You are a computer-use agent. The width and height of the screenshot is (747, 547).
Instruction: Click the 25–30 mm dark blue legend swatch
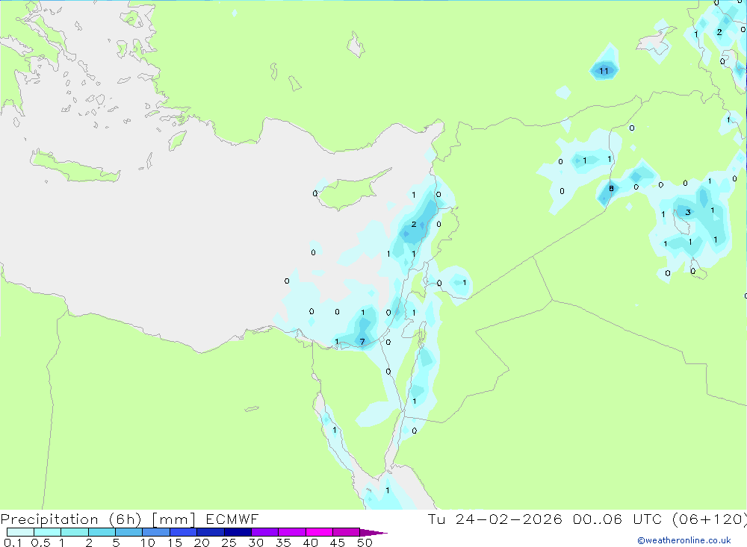tap(238, 532)
